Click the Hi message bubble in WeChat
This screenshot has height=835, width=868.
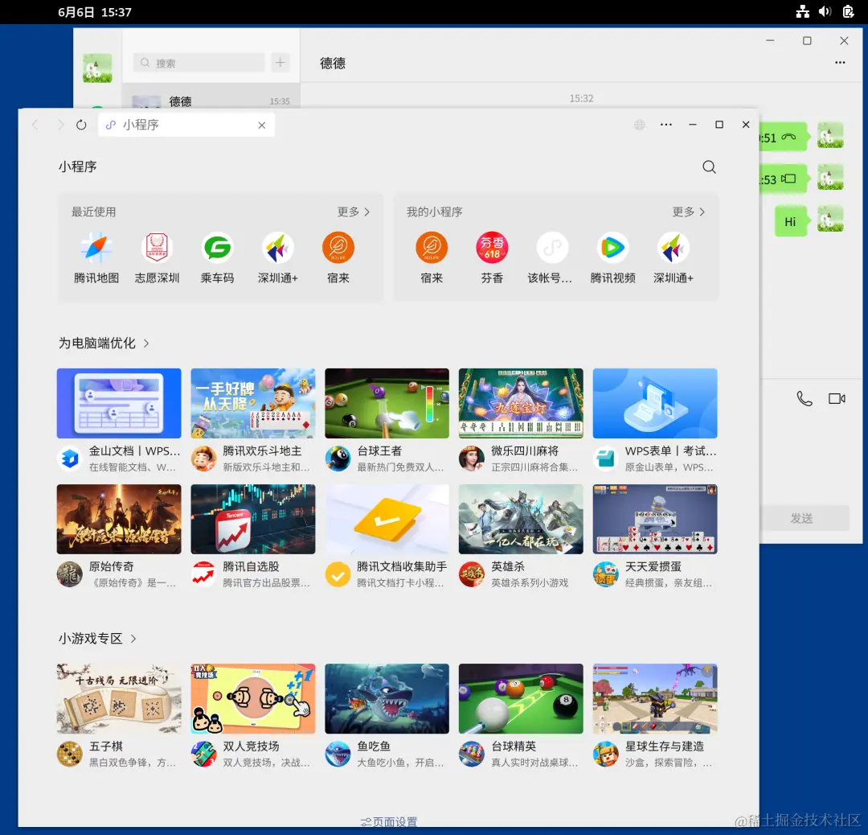[791, 222]
